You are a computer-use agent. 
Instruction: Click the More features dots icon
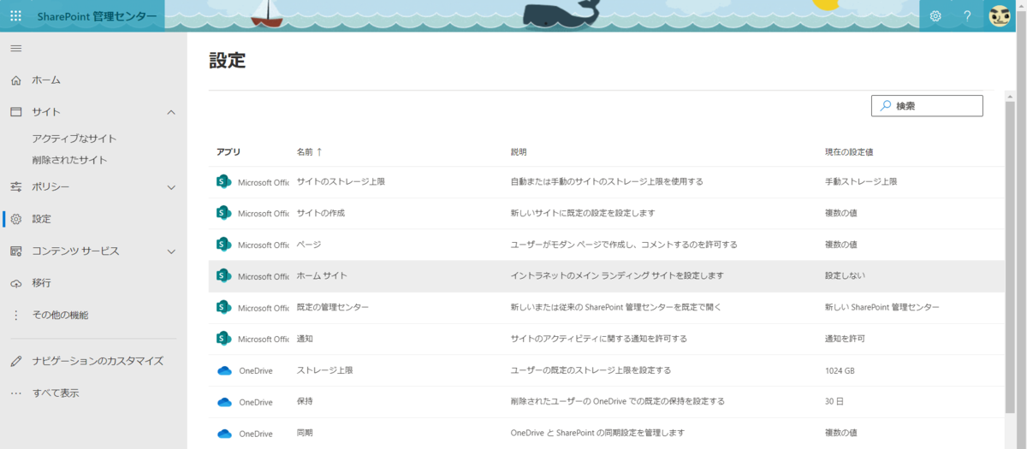(x=15, y=315)
